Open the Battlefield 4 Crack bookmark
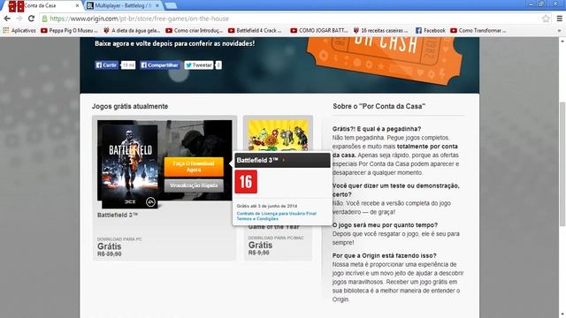The height and width of the screenshot is (318, 566). pyautogui.click(x=255, y=31)
